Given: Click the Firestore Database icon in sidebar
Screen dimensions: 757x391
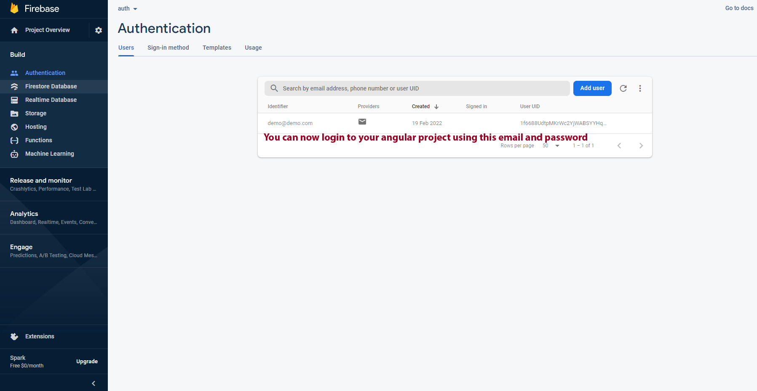Looking at the screenshot, I should point(14,86).
